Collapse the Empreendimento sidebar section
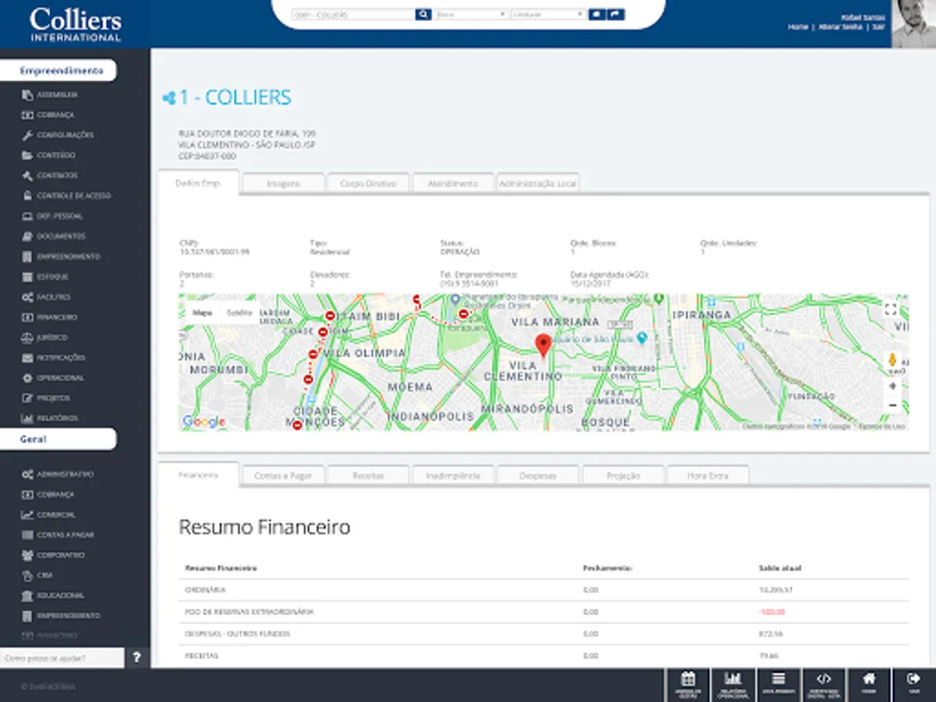The width and height of the screenshot is (936, 702). coord(61,71)
